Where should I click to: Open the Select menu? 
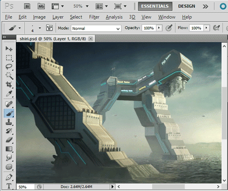click(x=76, y=17)
